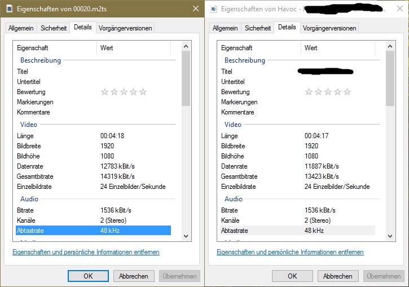Select highlighted Abtastrate 48 kHz row
This screenshot has width=409, height=287.
[x=93, y=231]
